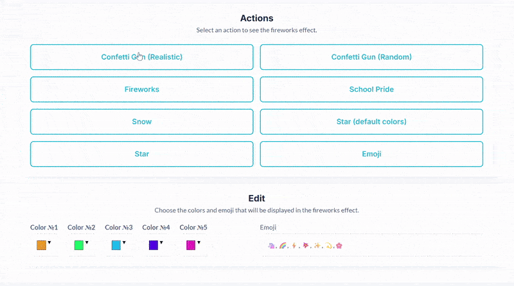The image size is (514, 286).
Task: Open the Color №4 dropdown arrow
Action: point(161,242)
